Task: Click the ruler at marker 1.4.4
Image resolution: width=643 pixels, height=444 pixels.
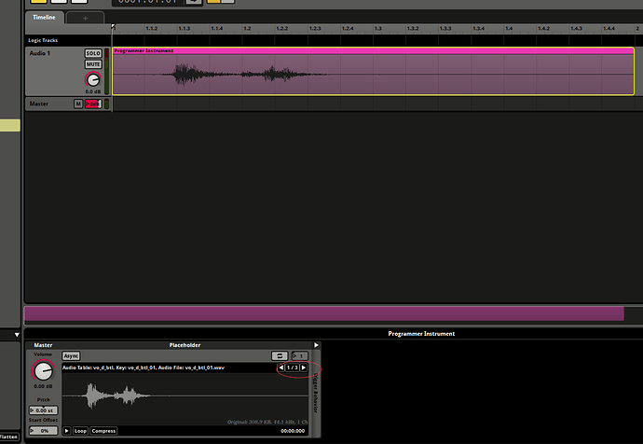Action: click(x=609, y=28)
